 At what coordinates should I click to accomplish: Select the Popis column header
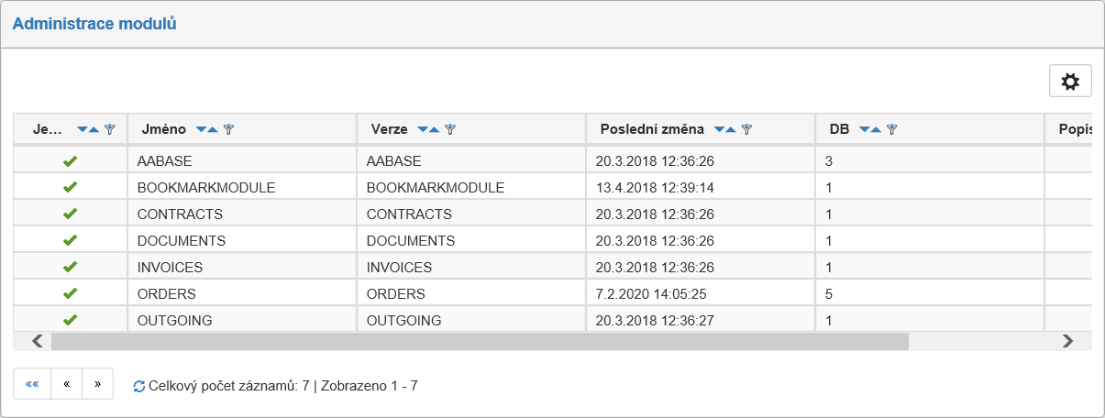click(x=1073, y=129)
